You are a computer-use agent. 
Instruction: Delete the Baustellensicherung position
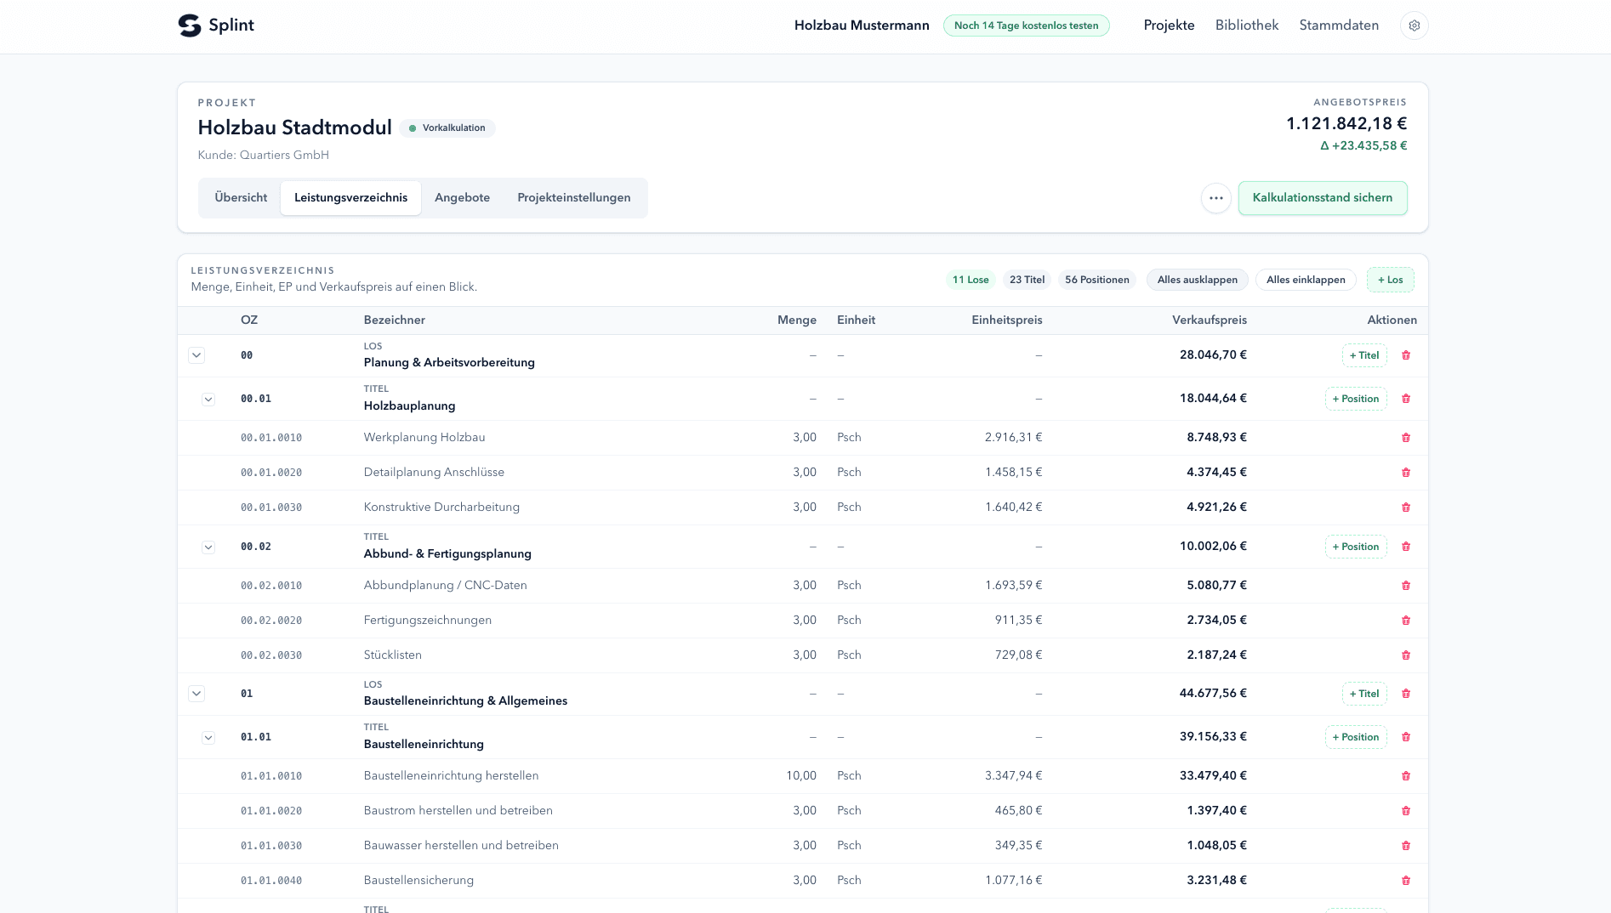(x=1406, y=881)
